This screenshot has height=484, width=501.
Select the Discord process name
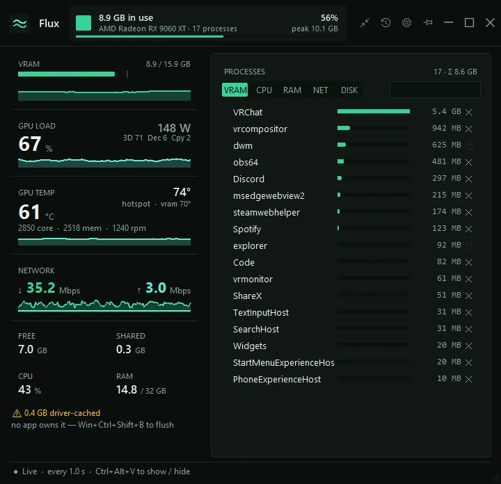pyautogui.click(x=248, y=179)
